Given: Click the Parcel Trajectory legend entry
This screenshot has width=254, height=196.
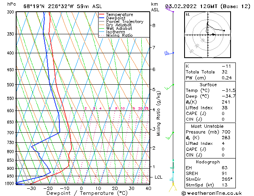Looking at the screenshot, I should pyautogui.click(x=121, y=21).
